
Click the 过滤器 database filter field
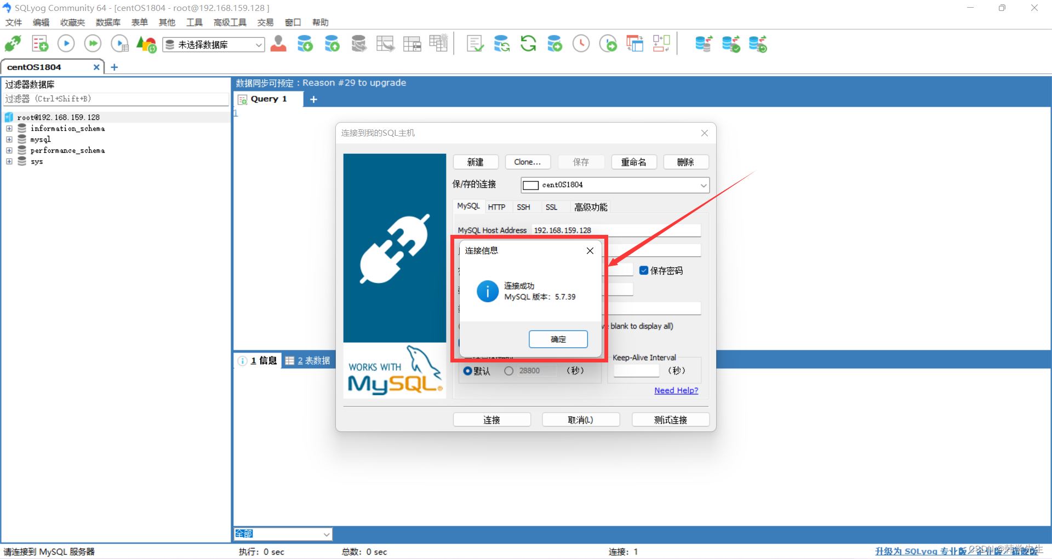tap(116, 99)
